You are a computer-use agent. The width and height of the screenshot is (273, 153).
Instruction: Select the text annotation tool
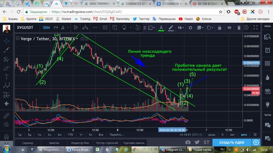6,76
